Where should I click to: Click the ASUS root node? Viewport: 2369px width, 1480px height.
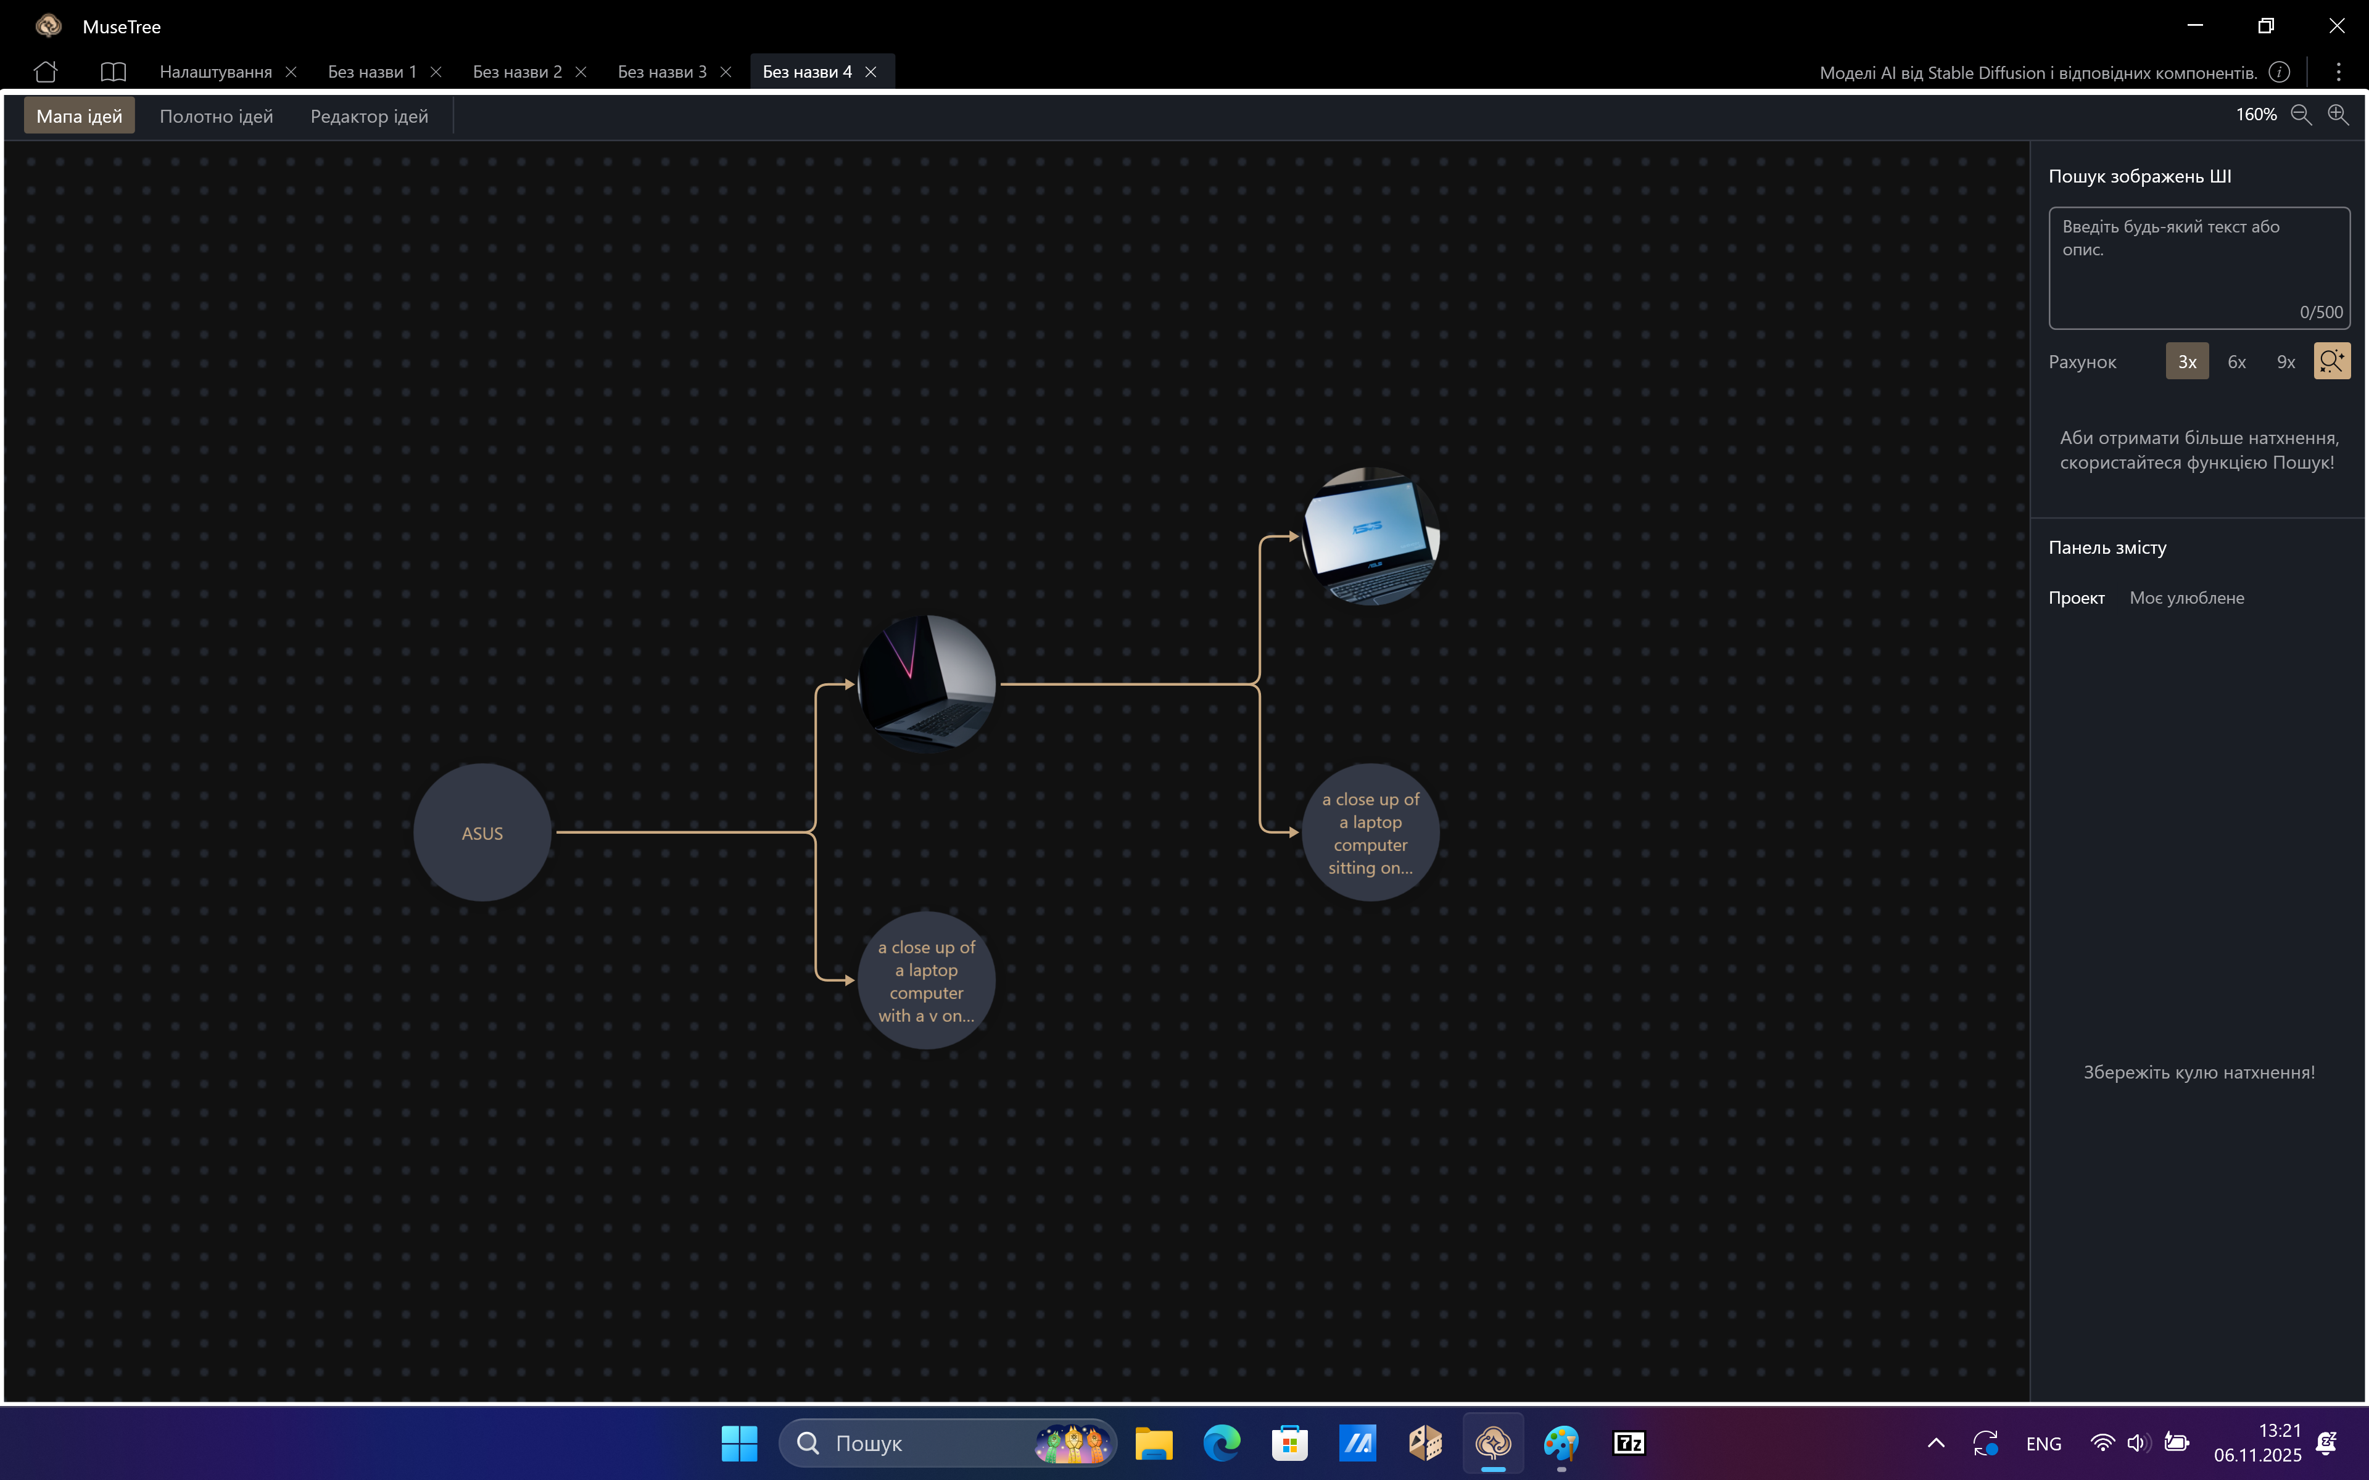482,833
